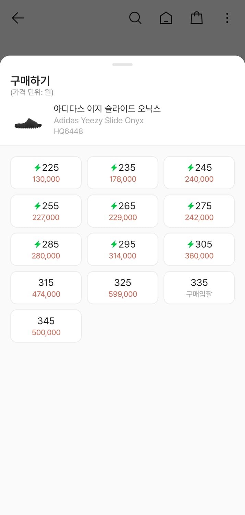Go to home via house icon
This screenshot has height=515, width=245.
tap(166, 18)
